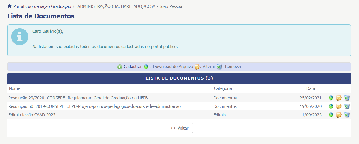Screen dimensions: 359x144
Task: Click the 'Na listagem são exibidos' notice sentence
Action: (x=105, y=47)
